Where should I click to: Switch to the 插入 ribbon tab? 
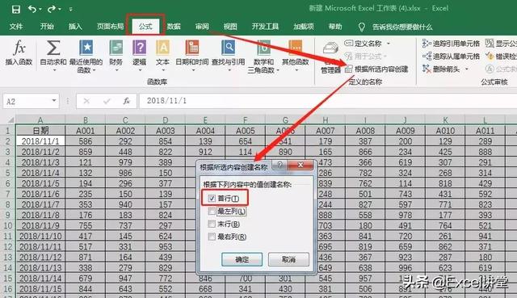[75, 27]
